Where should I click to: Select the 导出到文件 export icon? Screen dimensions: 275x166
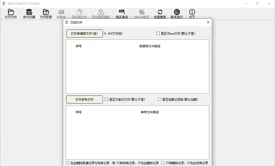(79, 13)
